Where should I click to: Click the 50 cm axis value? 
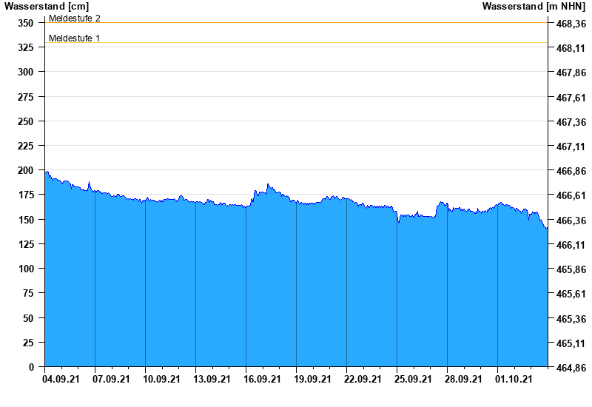tap(28, 318)
